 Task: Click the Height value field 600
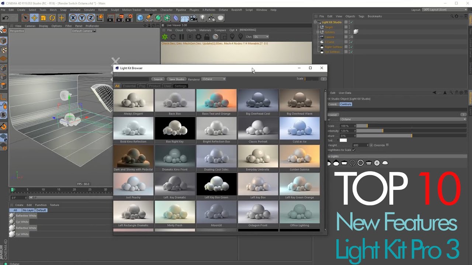click(360, 145)
